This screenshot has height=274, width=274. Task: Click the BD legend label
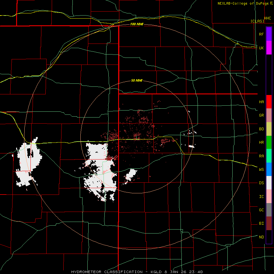261,129
